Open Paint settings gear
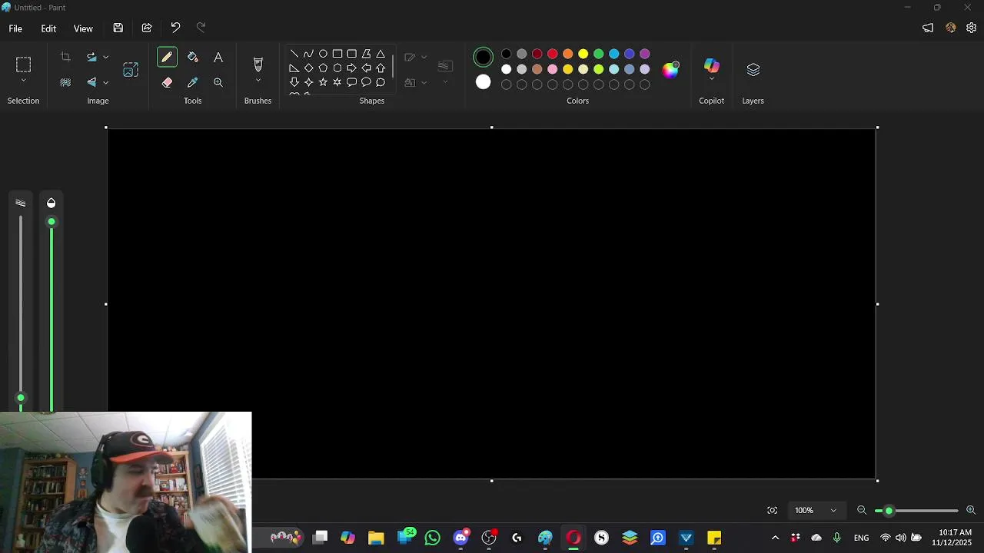The width and height of the screenshot is (984, 553). pos(972,28)
